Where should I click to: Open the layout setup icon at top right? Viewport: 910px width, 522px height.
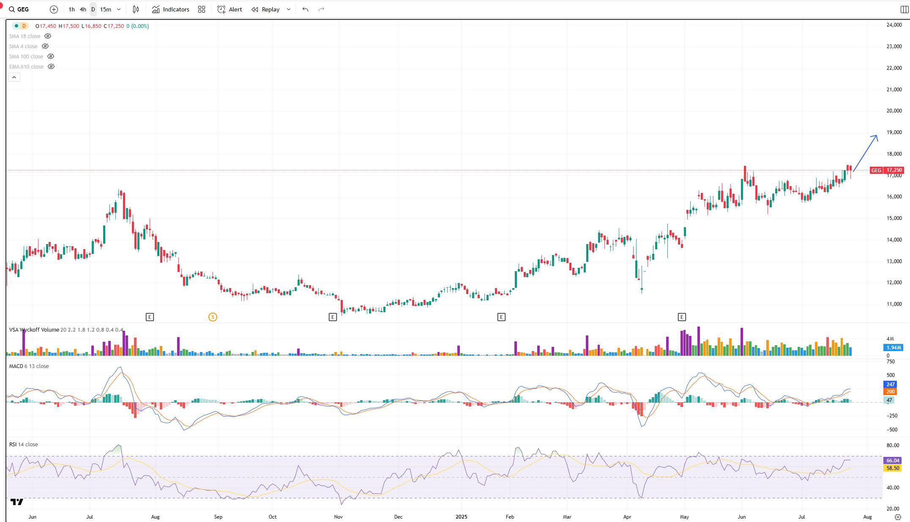tap(904, 9)
